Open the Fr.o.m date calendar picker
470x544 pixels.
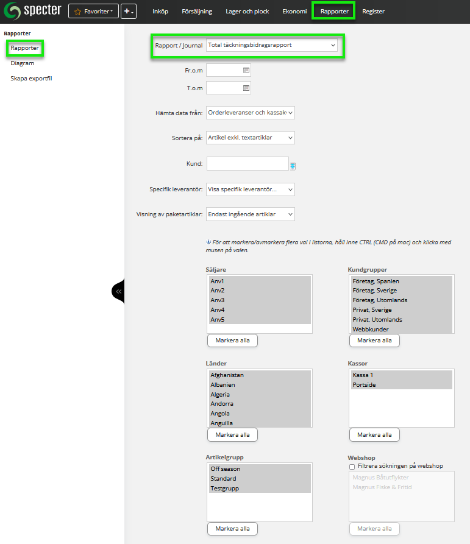click(x=246, y=71)
